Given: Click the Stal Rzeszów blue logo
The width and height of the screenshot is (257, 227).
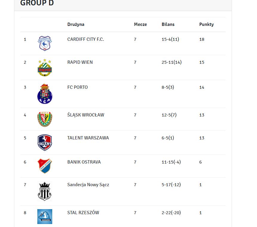Looking at the screenshot, I should click(x=45, y=217).
